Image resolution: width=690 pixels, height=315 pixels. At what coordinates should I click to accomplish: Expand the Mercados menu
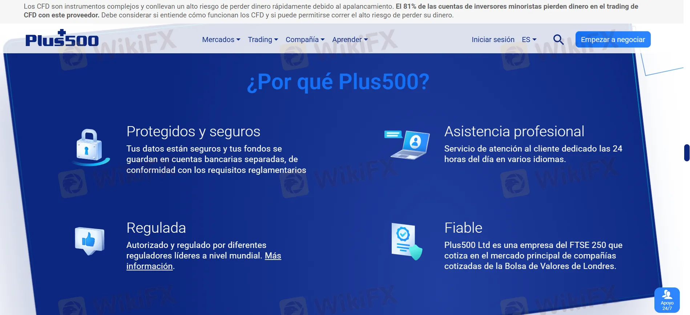click(x=221, y=40)
